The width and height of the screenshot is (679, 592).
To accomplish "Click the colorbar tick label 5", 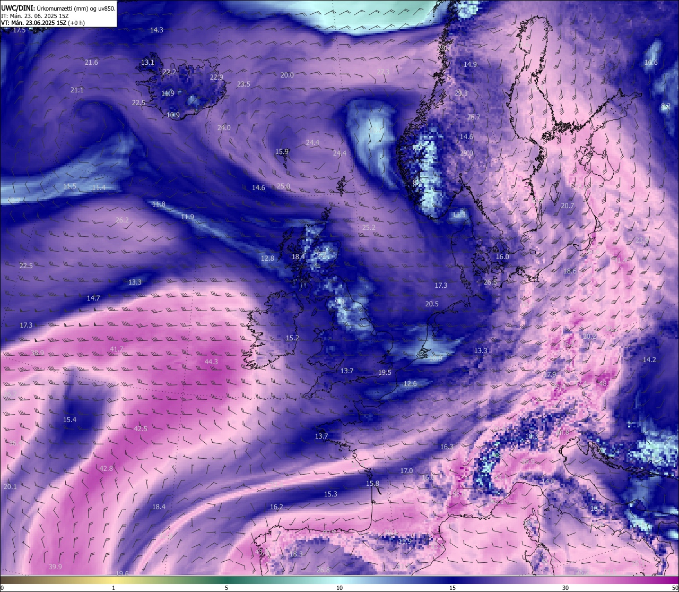I will pos(227,587).
